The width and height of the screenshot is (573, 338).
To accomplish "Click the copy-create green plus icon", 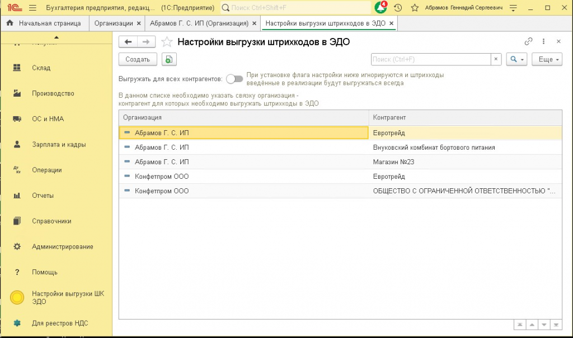I will click(169, 59).
